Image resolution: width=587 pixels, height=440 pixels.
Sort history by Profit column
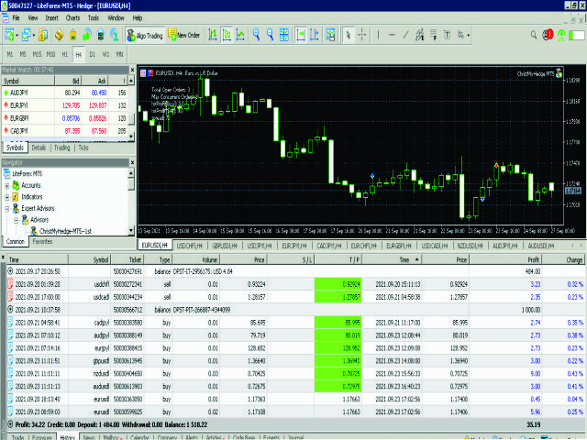pos(505,259)
